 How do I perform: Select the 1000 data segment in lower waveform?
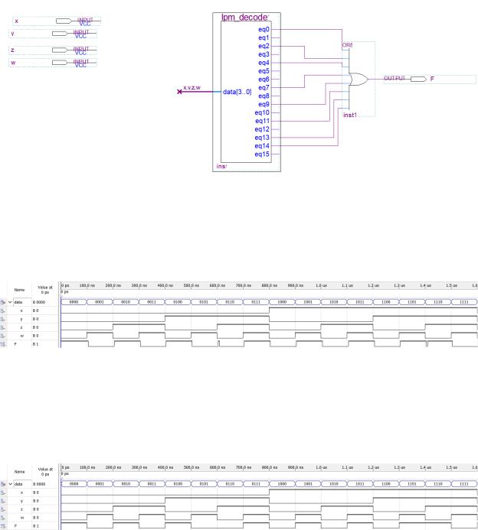282,483
